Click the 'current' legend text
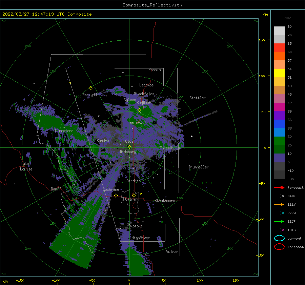The image size is (305, 285). click(x=294, y=238)
